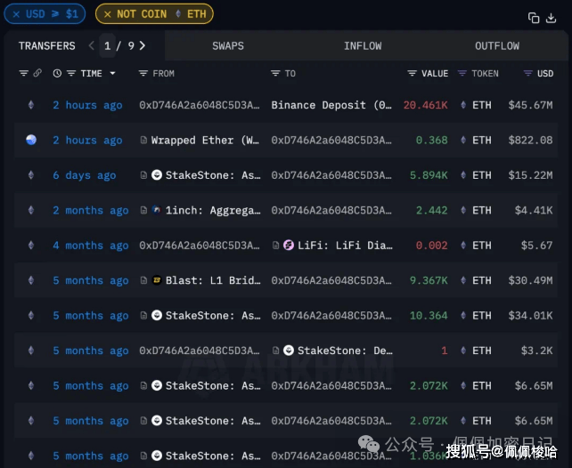Click the Blast yellow logo icon
572x468 pixels.
tap(157, 280)
